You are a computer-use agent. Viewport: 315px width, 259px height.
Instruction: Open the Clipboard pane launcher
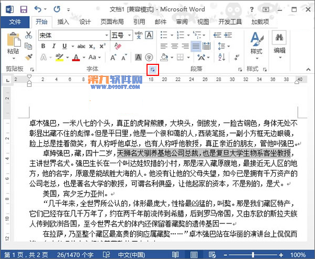click(x=32, y=70)
